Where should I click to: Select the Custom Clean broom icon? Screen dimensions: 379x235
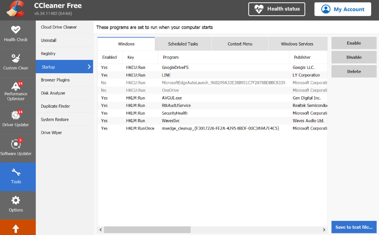click(x=16, y=58)
